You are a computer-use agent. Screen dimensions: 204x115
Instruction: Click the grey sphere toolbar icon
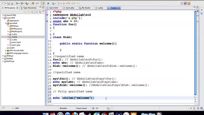[48, 4]
